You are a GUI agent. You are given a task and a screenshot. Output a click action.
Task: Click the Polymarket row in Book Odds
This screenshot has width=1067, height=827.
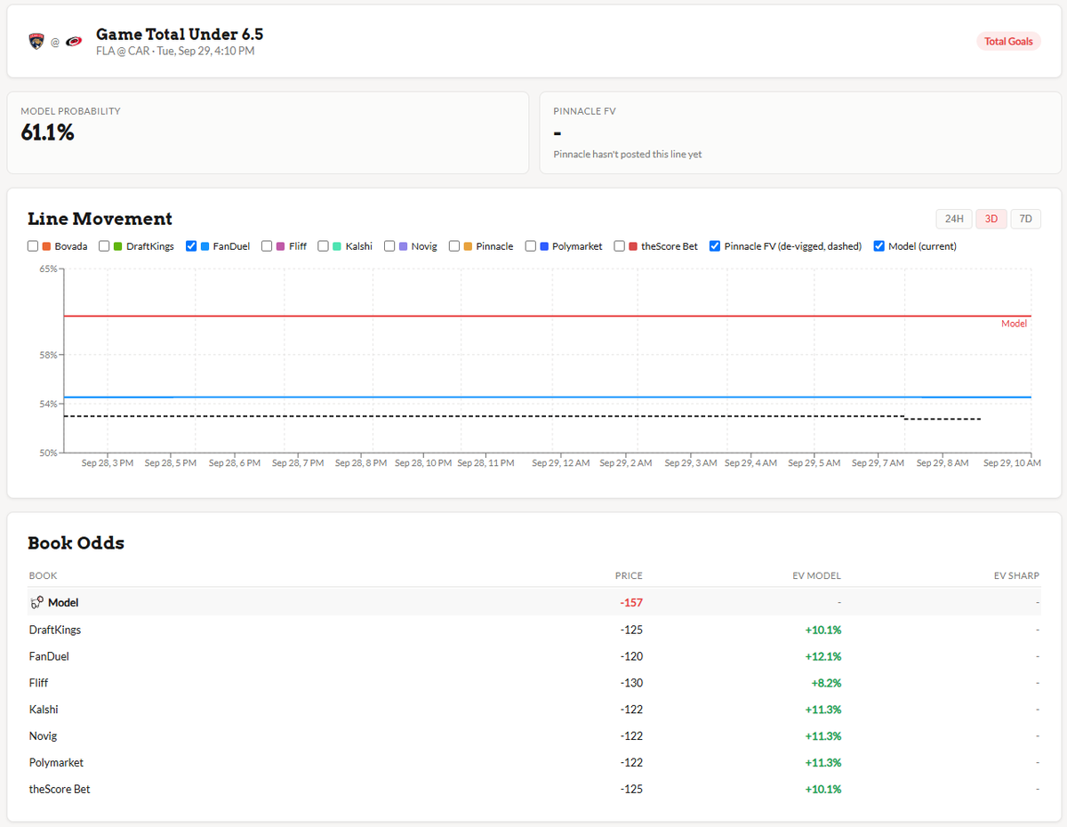(x=533, y=763)
